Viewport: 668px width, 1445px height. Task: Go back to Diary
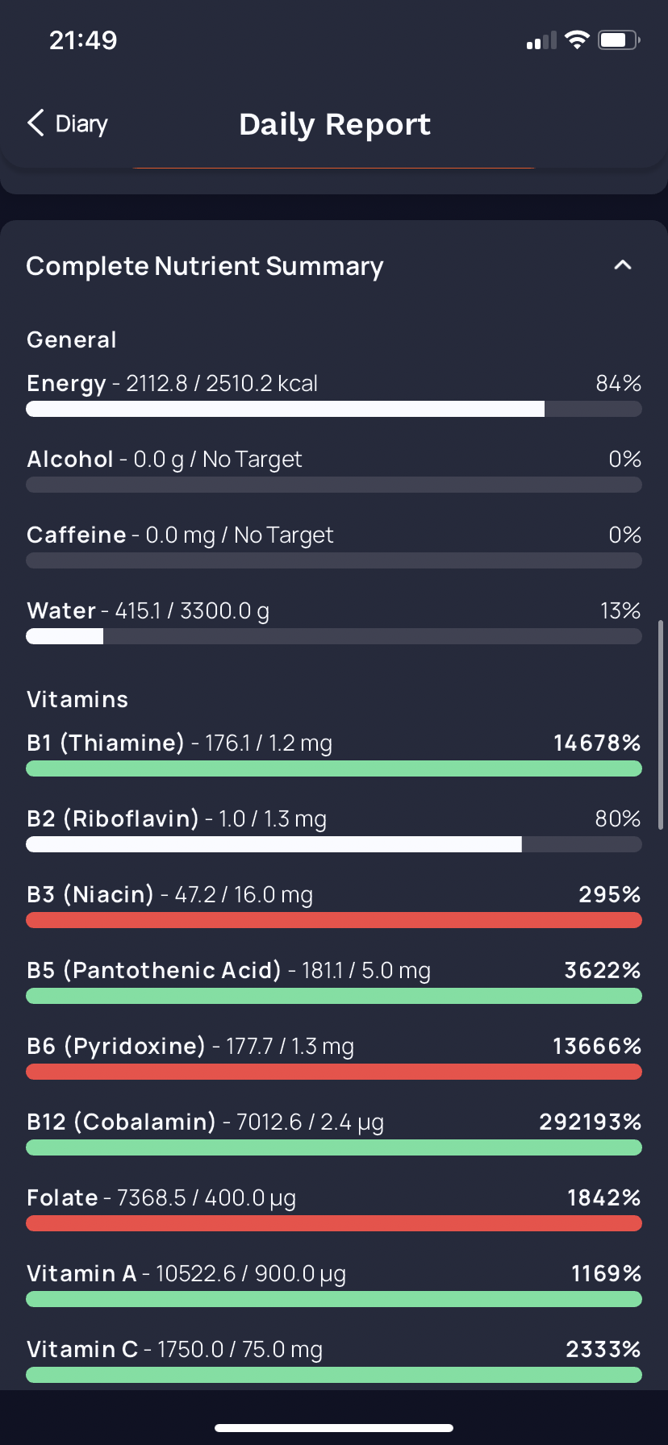click(x=68, y=123)
